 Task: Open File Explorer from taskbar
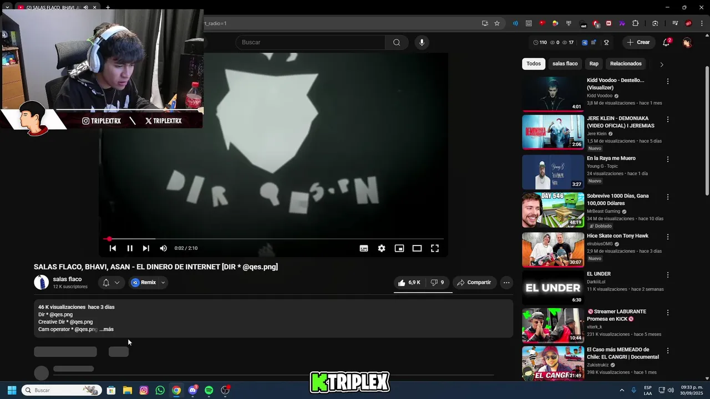(x=128, y=390)
